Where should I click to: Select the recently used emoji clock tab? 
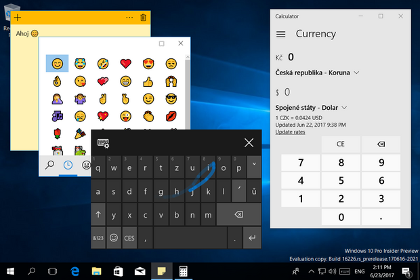pos(68,165)
